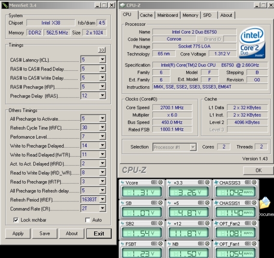Expand the RAS# Precharge (tRP) dropdown
The width and height of the screenshot is (274, 258).
coord(103,87)
